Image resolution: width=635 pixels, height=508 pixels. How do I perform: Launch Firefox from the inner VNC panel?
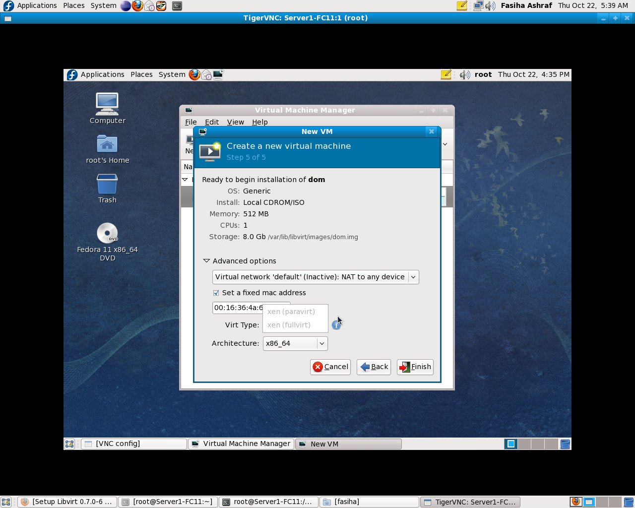click(194, 74)
